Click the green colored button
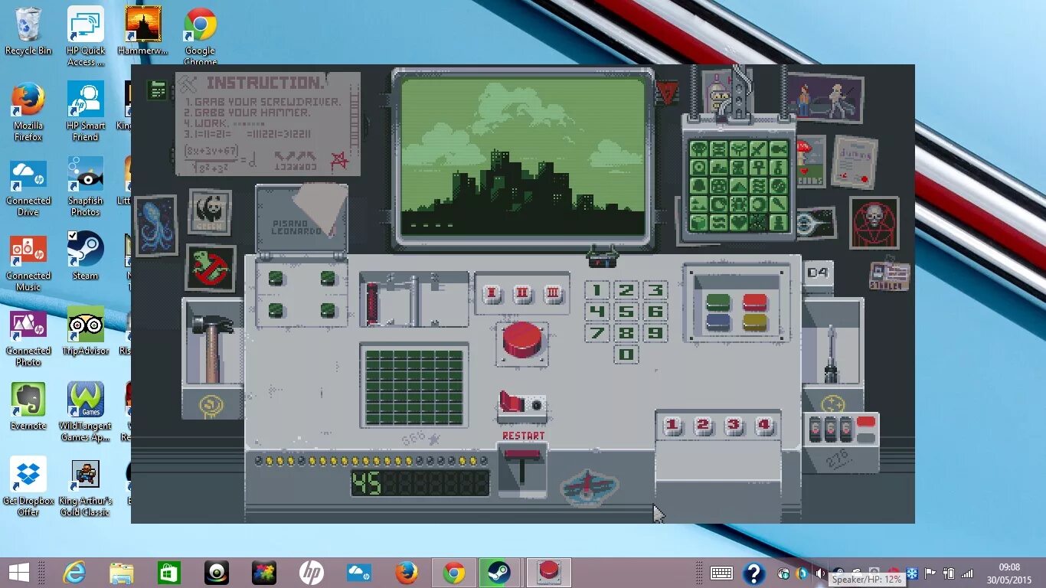The image size is (1046, 588). point(718,301)
